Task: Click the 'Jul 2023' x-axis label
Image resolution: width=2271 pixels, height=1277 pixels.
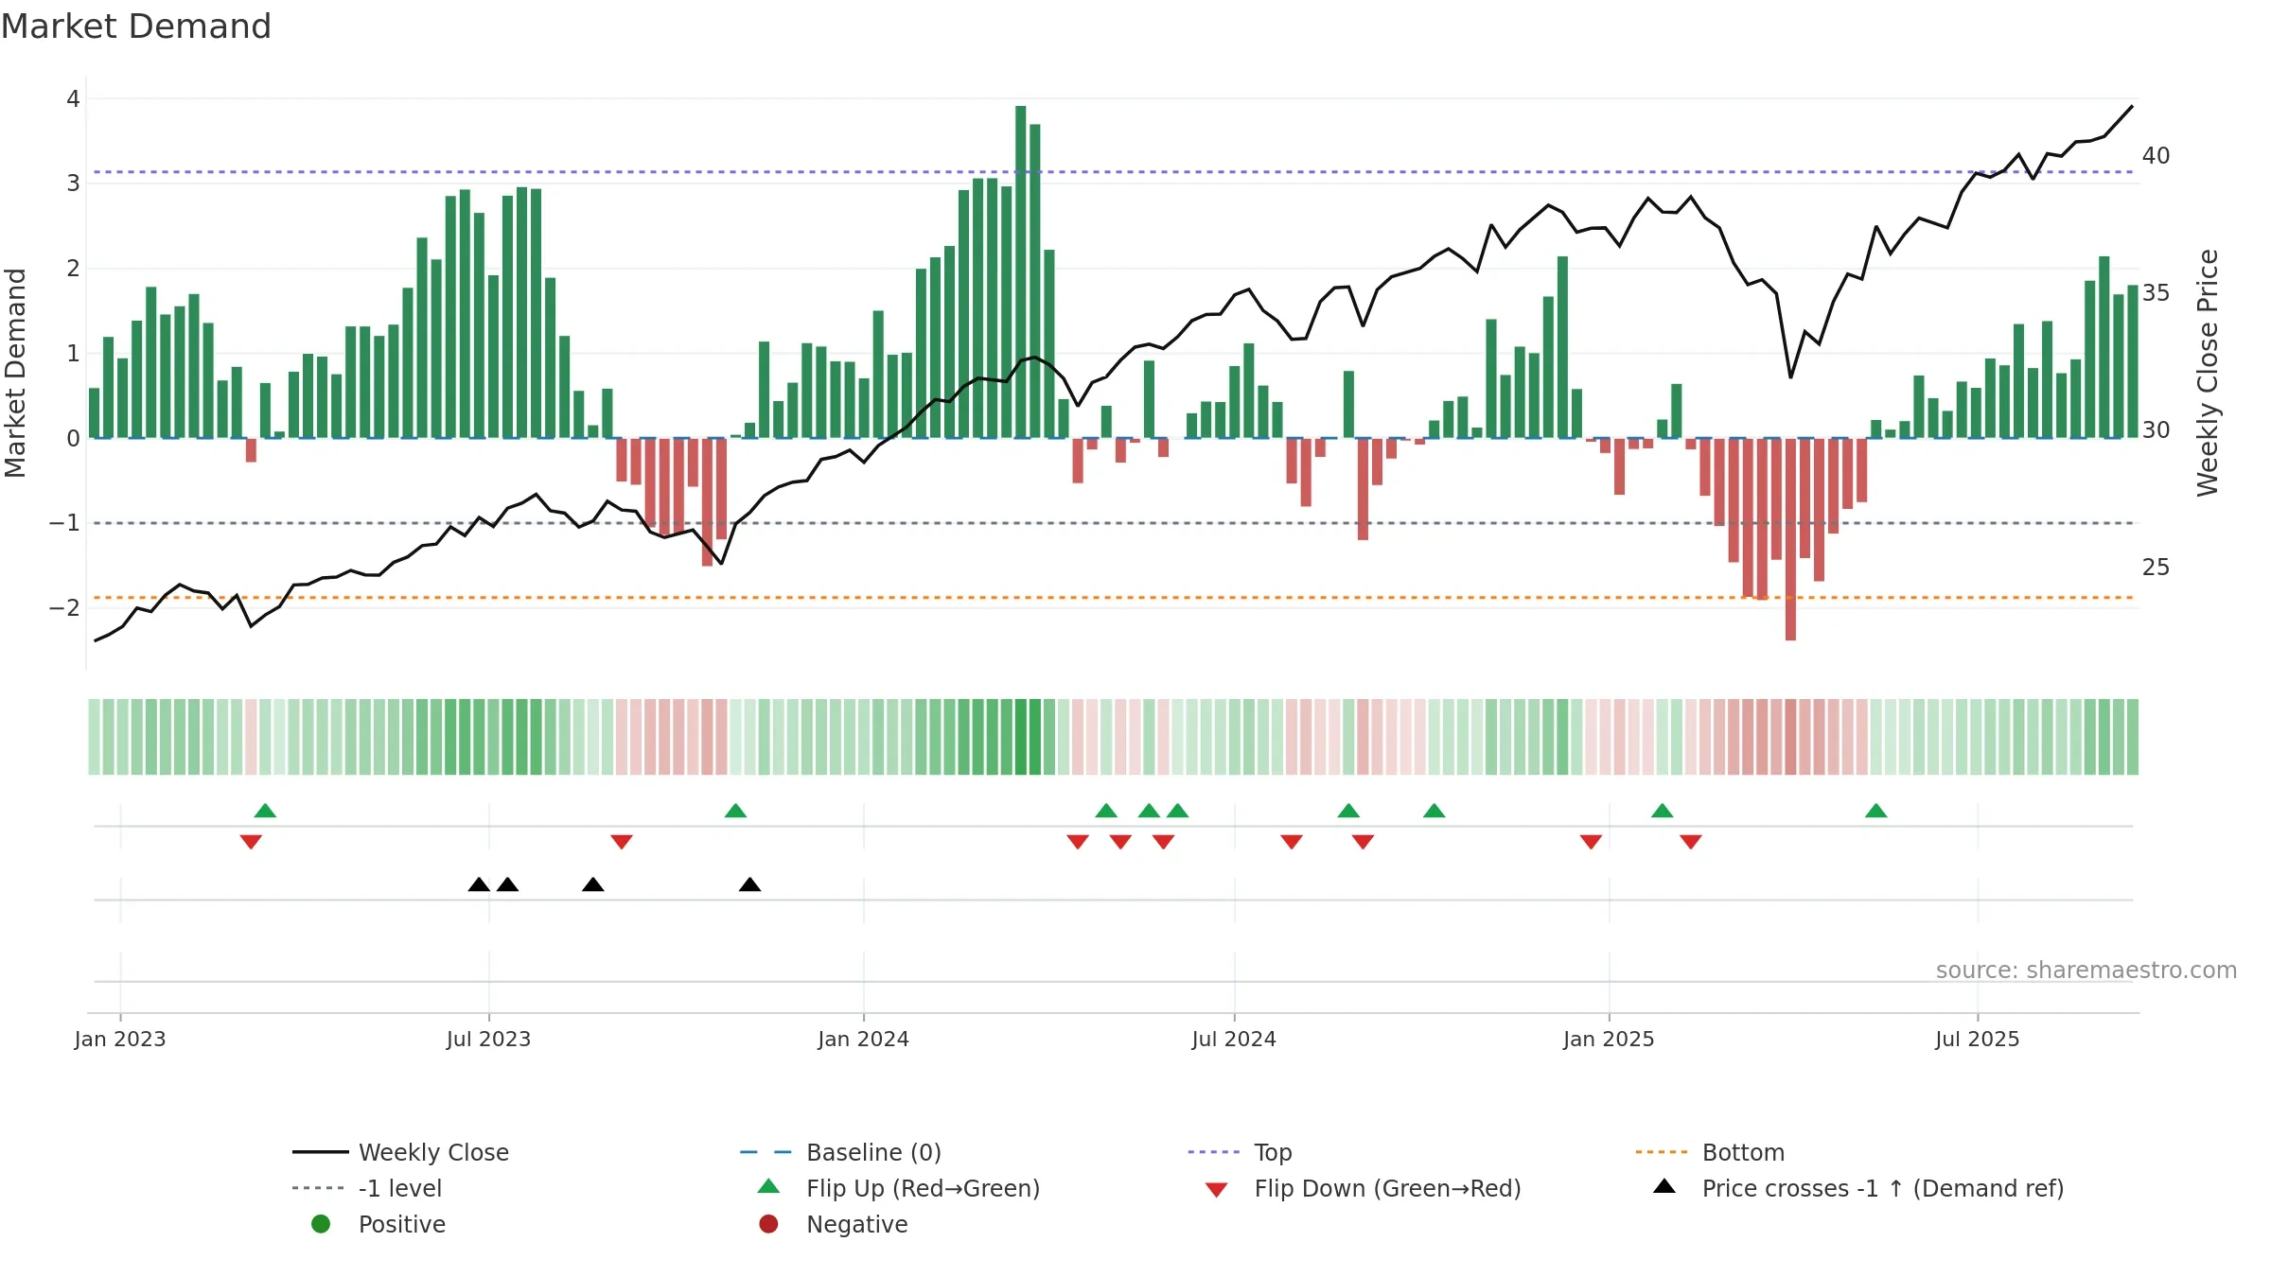Action: (x=488, y=1039)
